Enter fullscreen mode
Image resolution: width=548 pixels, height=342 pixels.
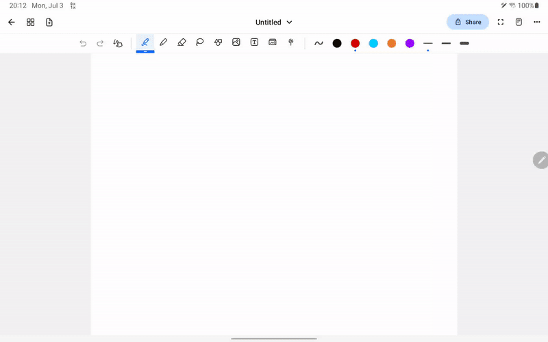[x=501, y=22]
